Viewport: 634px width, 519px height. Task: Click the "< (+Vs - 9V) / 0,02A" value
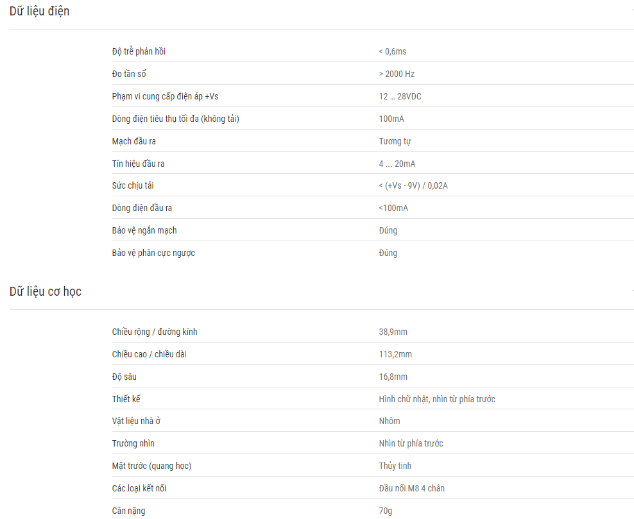[413, 185]
